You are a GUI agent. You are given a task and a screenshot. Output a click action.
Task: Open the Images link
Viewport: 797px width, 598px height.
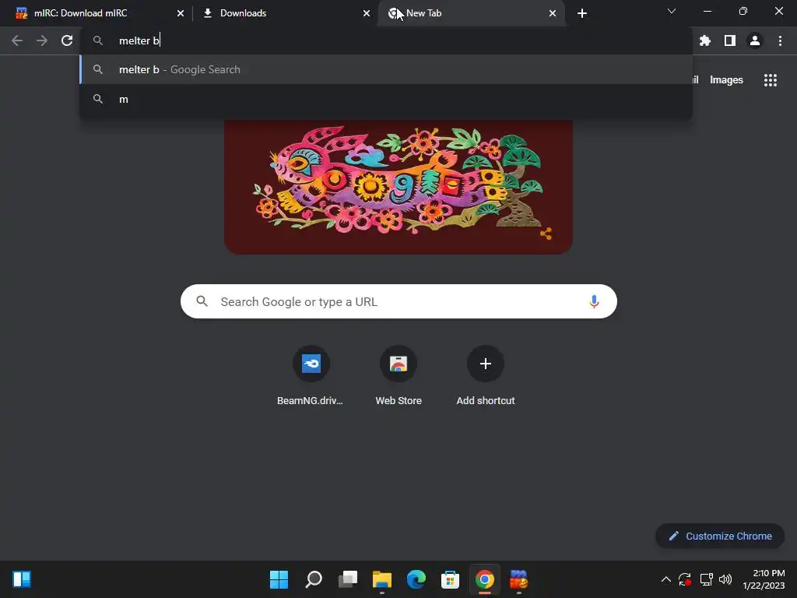coord(726,80)
